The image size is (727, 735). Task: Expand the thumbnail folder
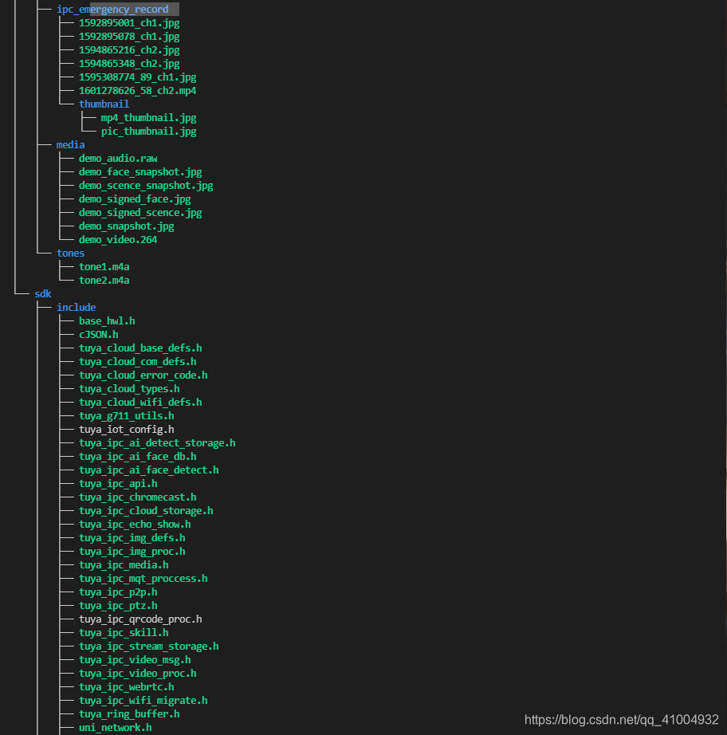[x=104, y=104]
